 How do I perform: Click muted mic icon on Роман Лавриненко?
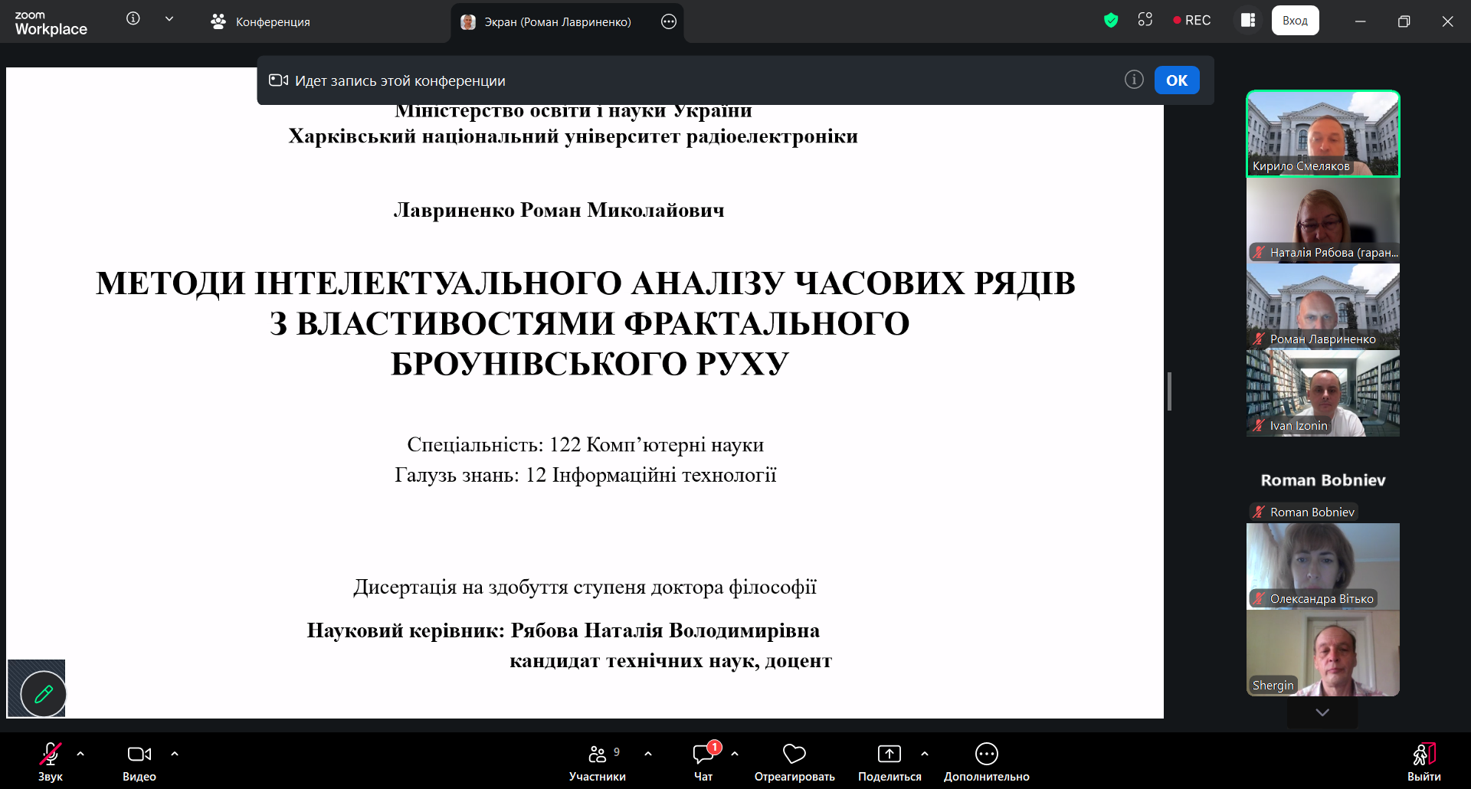click(x=1259, y=339)
